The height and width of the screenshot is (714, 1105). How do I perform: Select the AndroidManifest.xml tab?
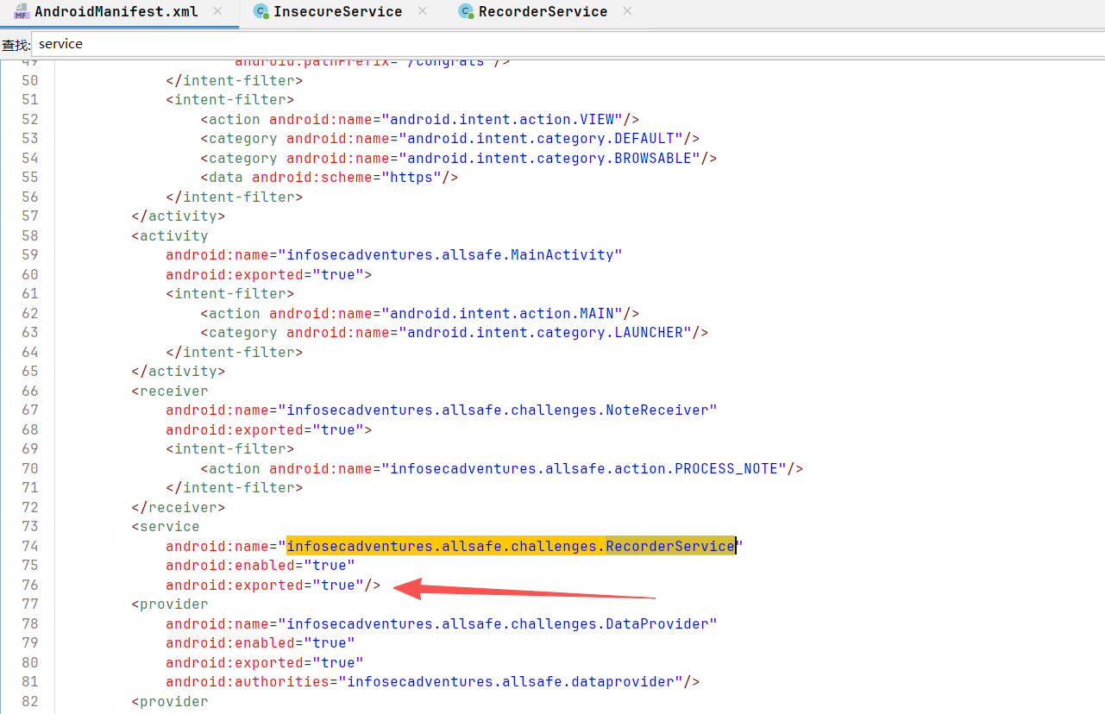[116, 11]
